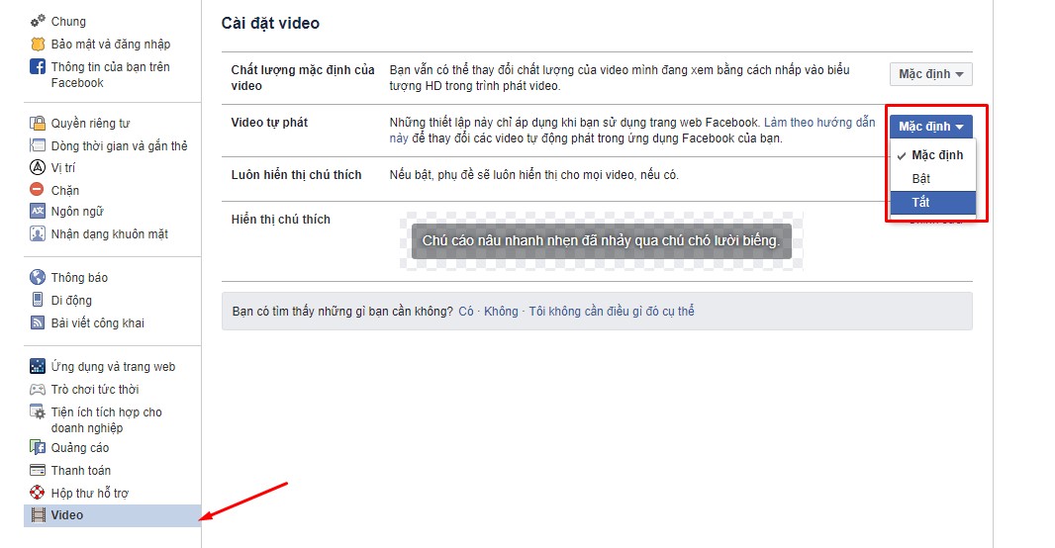Open Quyền riêng tư settings
Screen dimensions: 1055x548
90,123
